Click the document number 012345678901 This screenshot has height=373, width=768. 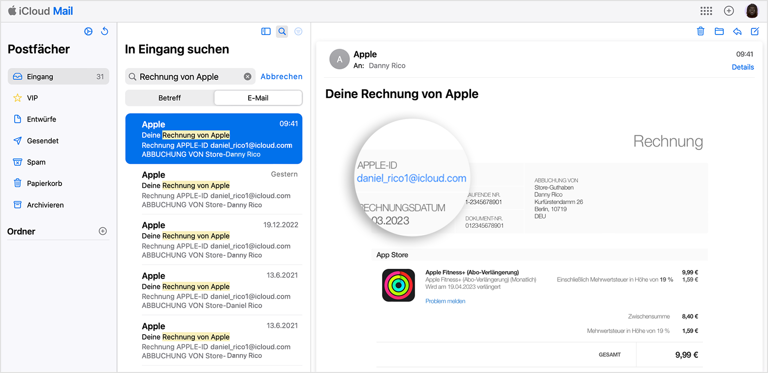point(484,225)
